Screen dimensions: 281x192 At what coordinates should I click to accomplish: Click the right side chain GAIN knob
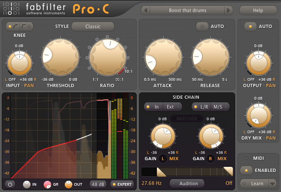(211, 136)
